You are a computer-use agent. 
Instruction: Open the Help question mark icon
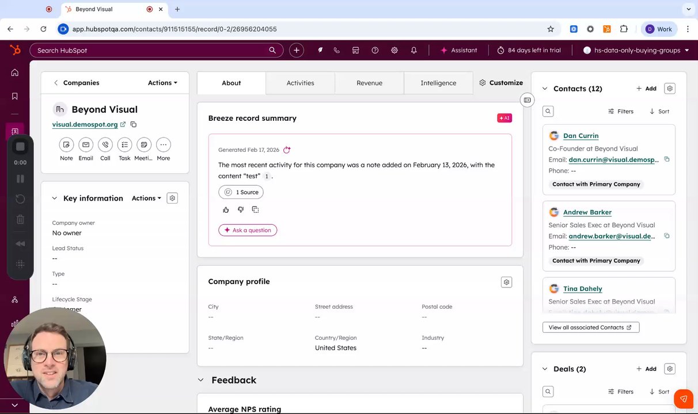375,50
